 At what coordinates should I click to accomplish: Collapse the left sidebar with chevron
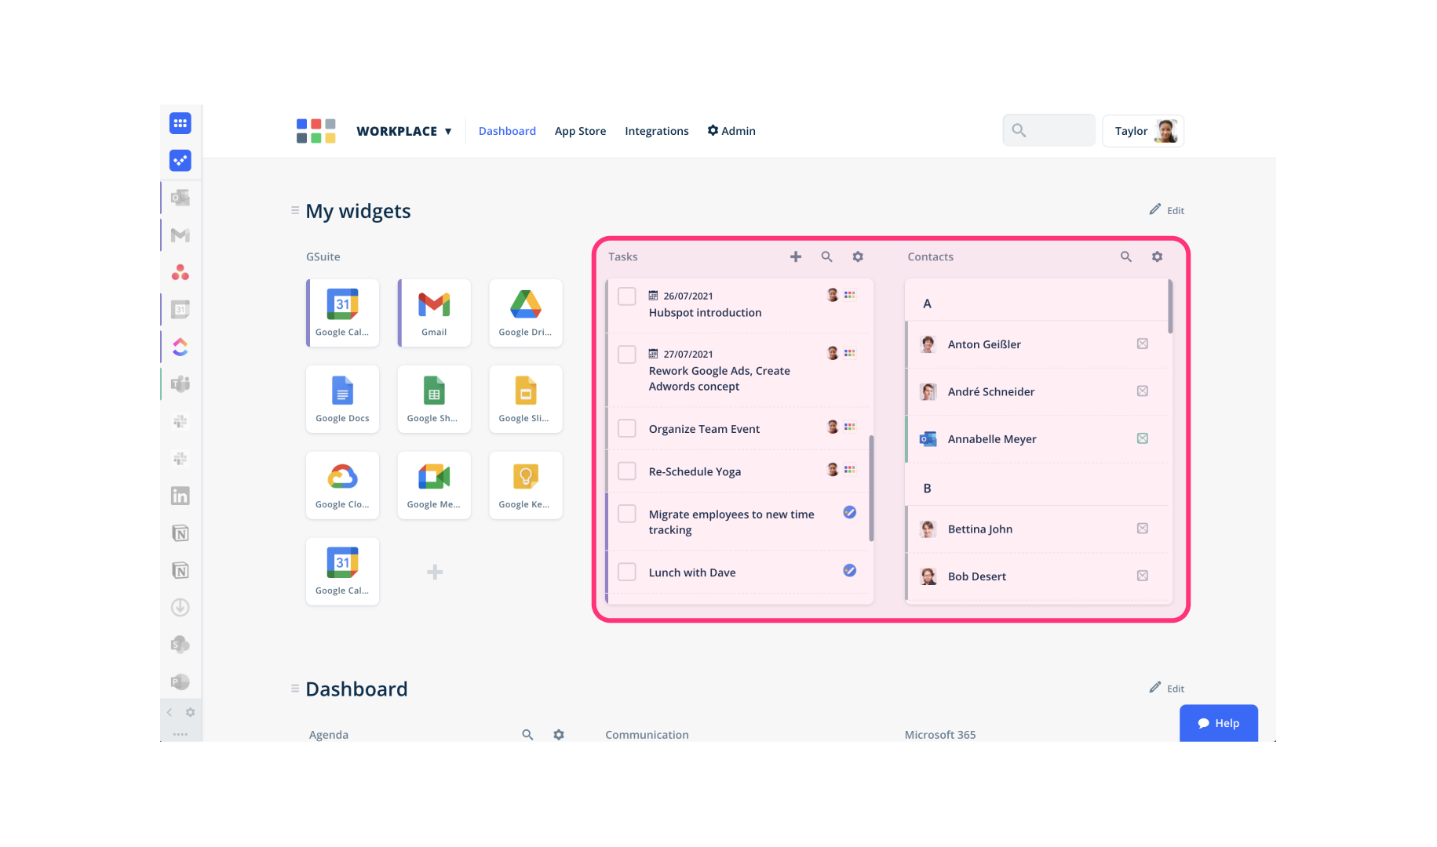(169, 712)
